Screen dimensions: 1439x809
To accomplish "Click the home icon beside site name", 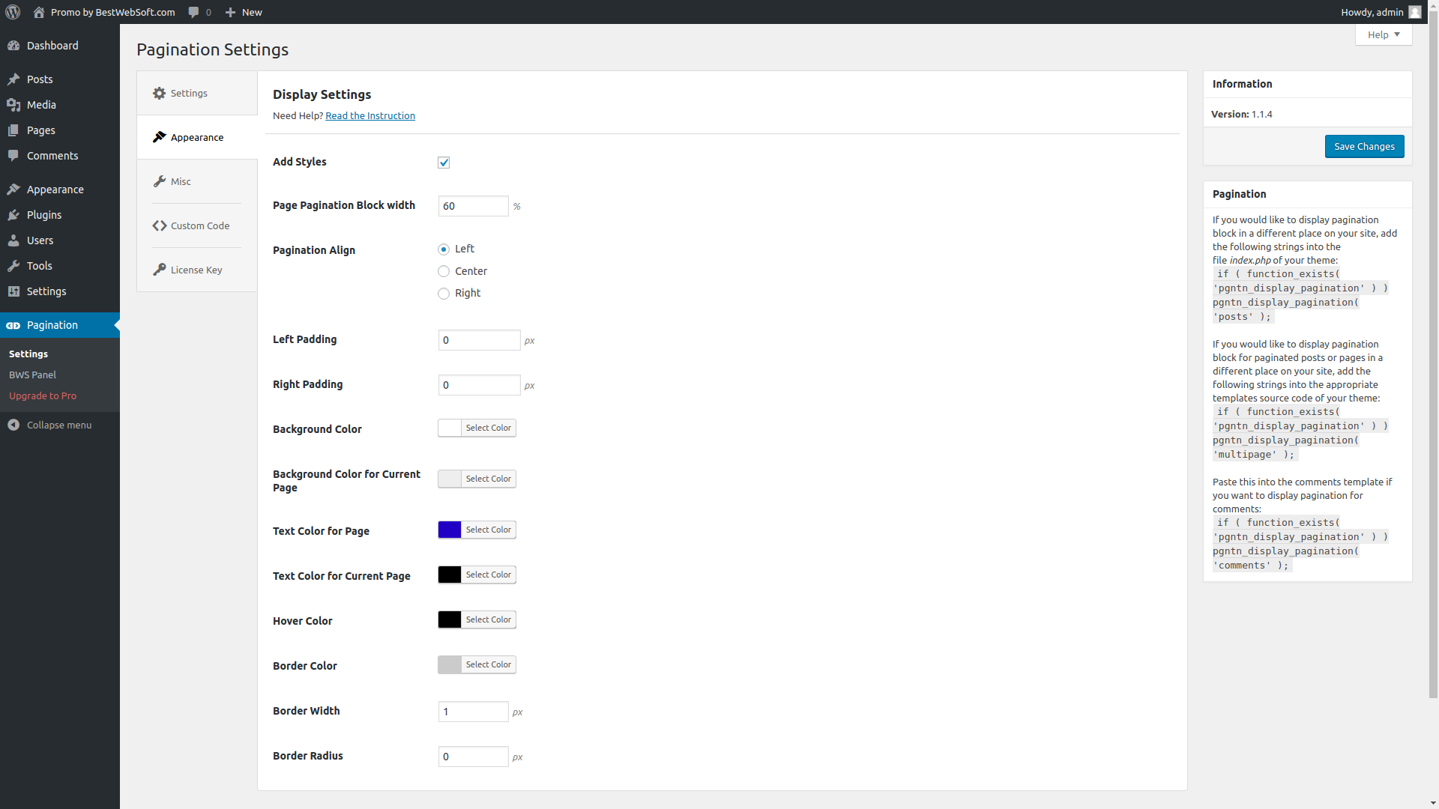I will (x=39, y=12).
